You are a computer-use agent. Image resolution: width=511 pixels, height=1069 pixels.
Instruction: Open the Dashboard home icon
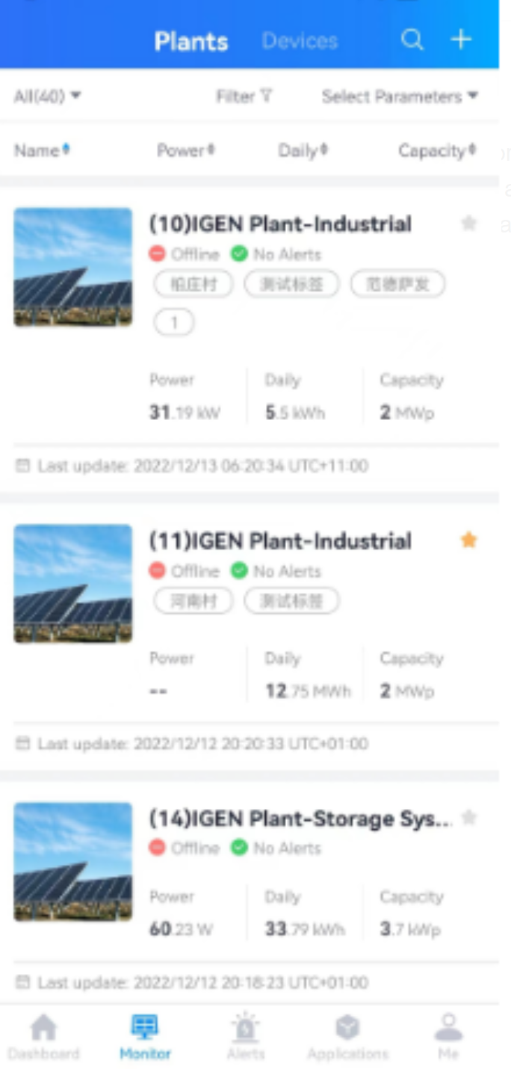[x=43, y=1029]
